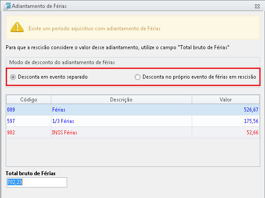Click the empty area below table rows
Screen dimensions: 265x198
(x=133, y=152)
